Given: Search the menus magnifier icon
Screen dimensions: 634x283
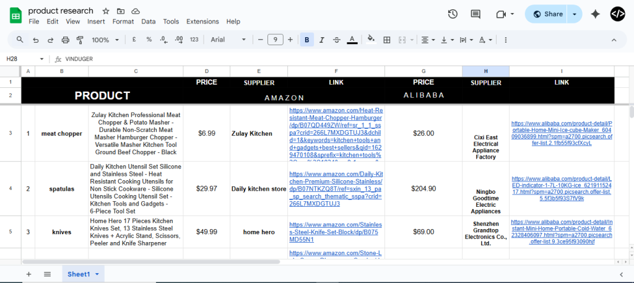Looking at the screenshot, I should [x=20, y=40].
